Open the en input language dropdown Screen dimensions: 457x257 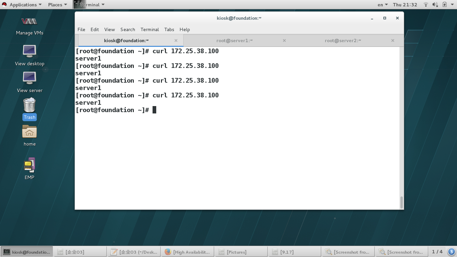383,5
